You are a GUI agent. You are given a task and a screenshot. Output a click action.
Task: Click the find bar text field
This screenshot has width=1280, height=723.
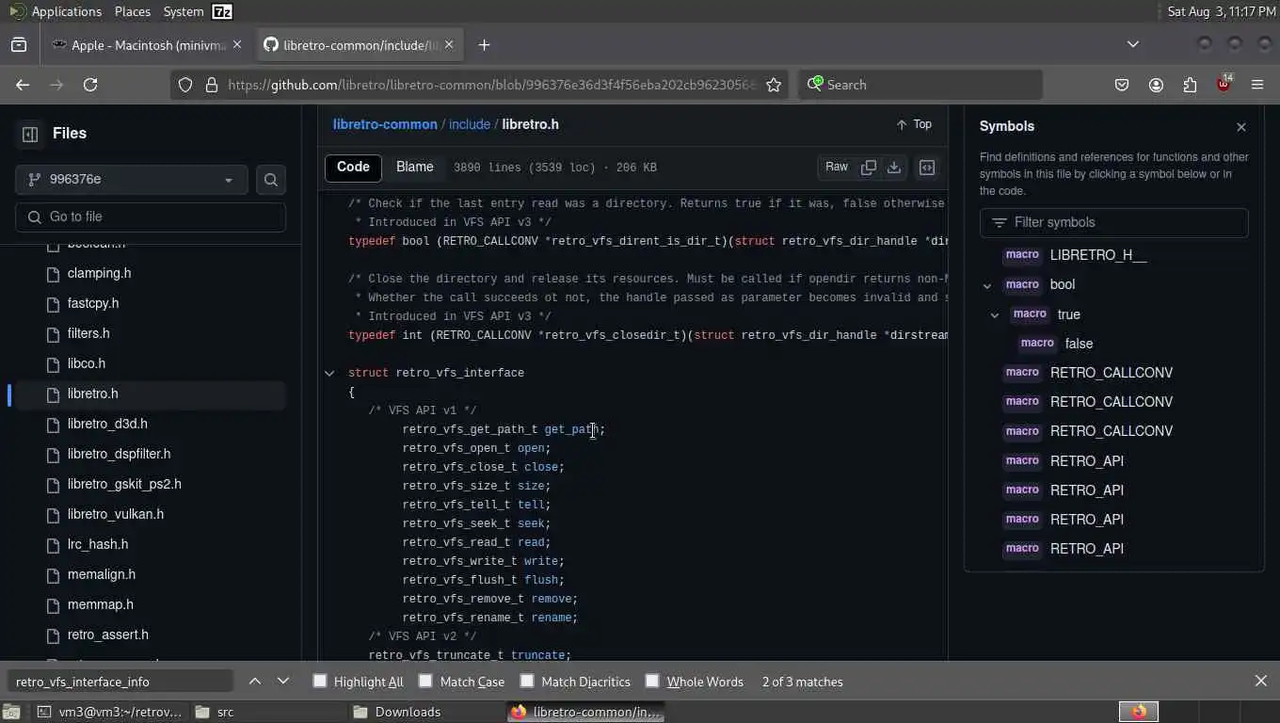[120, 682]
